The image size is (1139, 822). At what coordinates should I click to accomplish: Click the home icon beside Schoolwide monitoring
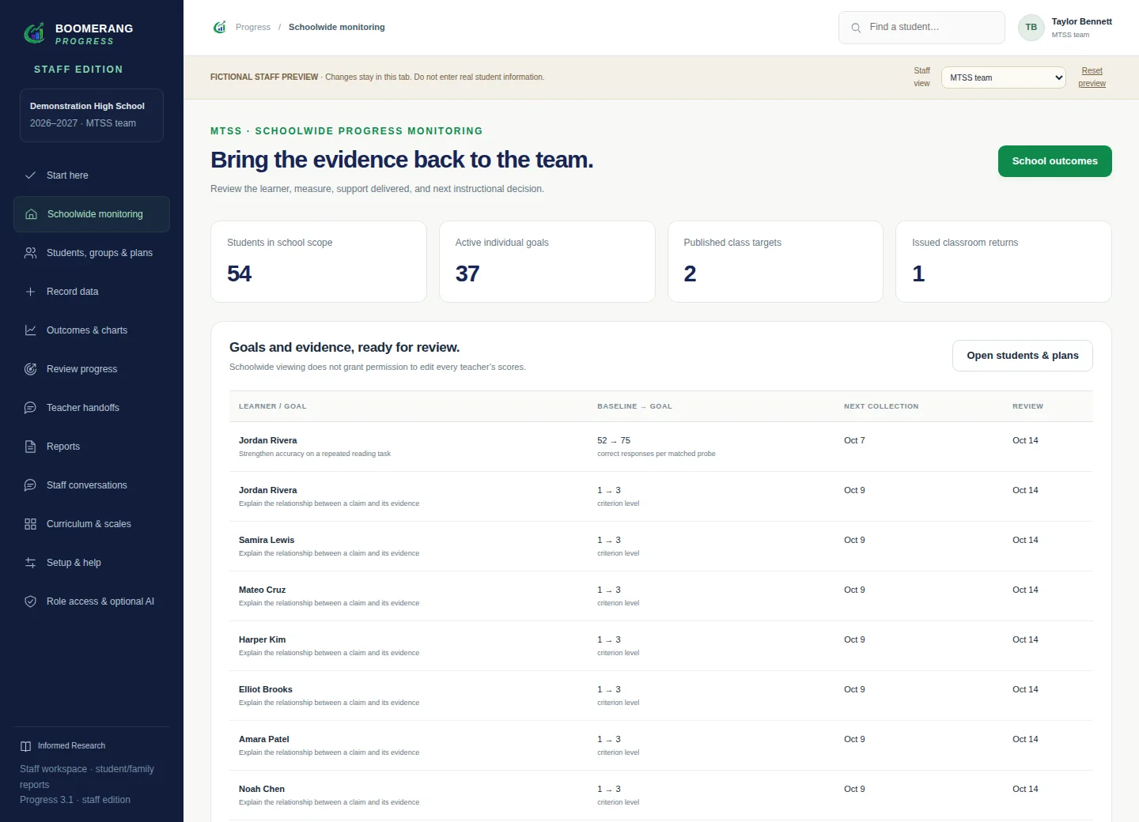(x=31, y=214)
